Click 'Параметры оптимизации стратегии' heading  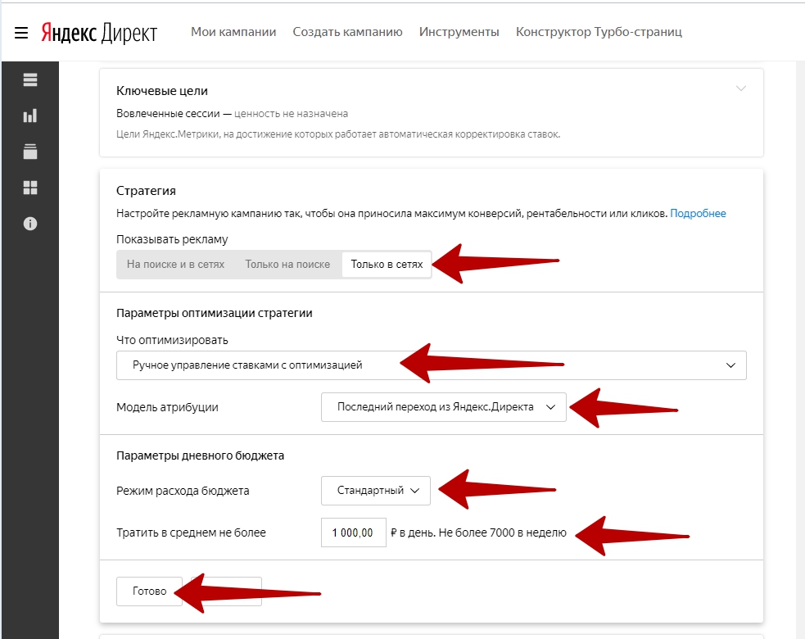click(x=215, y=313)
